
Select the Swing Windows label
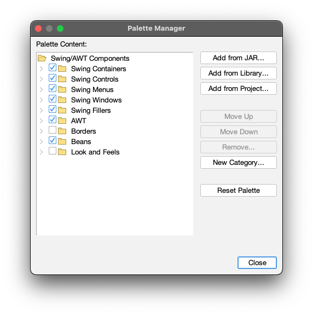(x=96, y=100)
